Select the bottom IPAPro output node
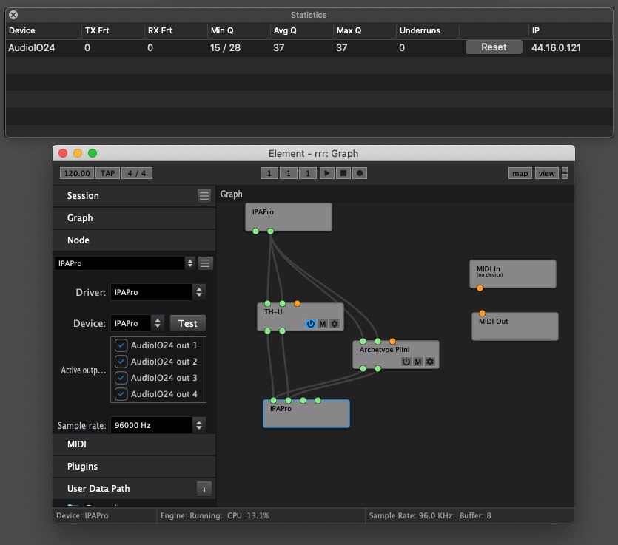 (x=306, y=416)
